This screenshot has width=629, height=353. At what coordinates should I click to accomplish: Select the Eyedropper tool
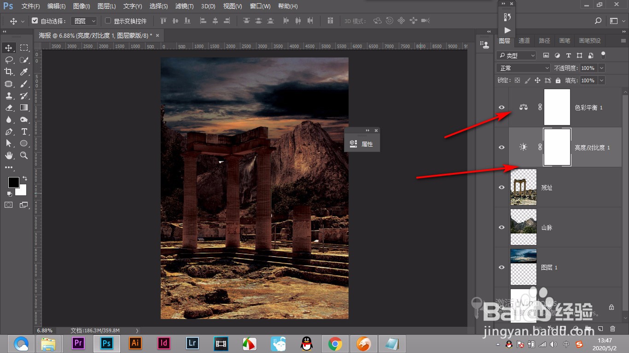tap(24, 72)
